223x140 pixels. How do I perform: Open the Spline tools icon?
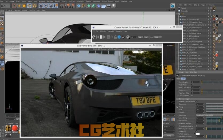click(84, 6)
